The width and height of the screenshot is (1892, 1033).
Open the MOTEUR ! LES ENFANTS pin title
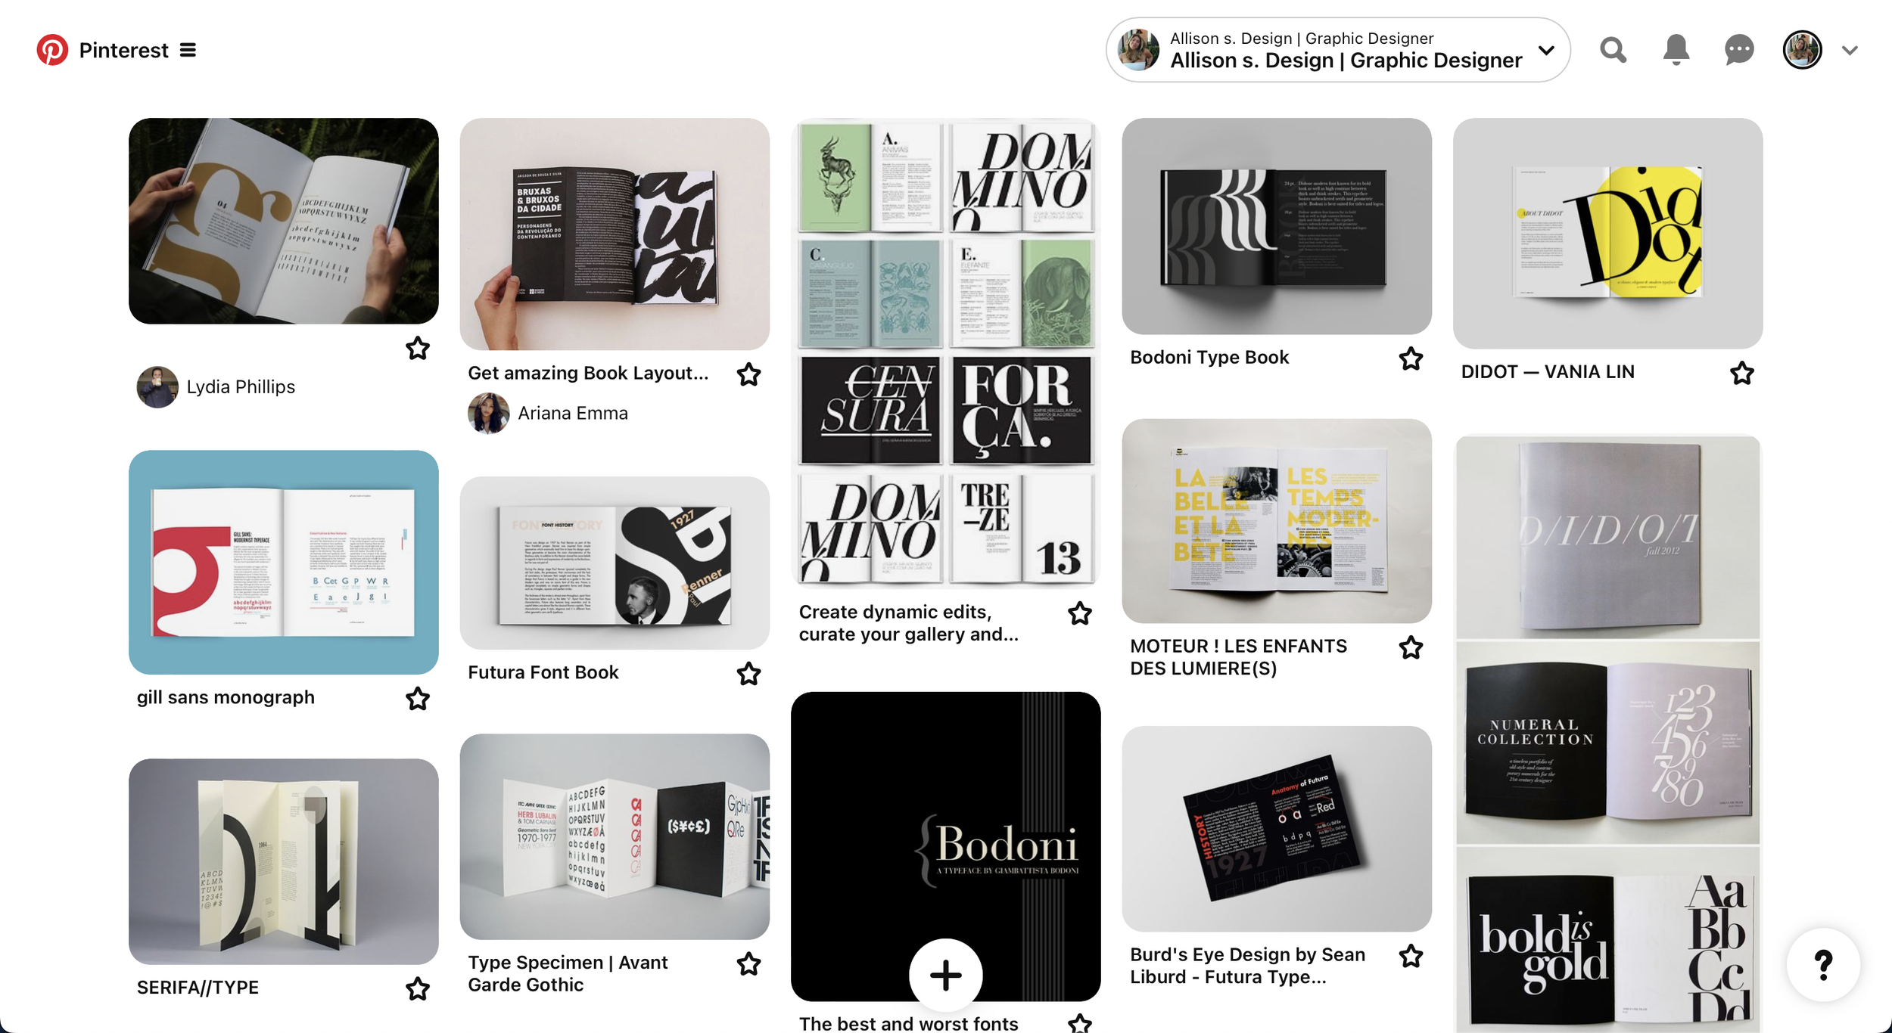(1238, 657)
